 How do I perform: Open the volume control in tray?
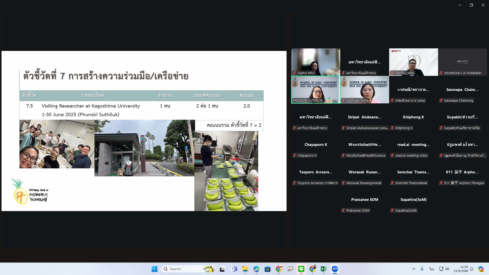447,269
